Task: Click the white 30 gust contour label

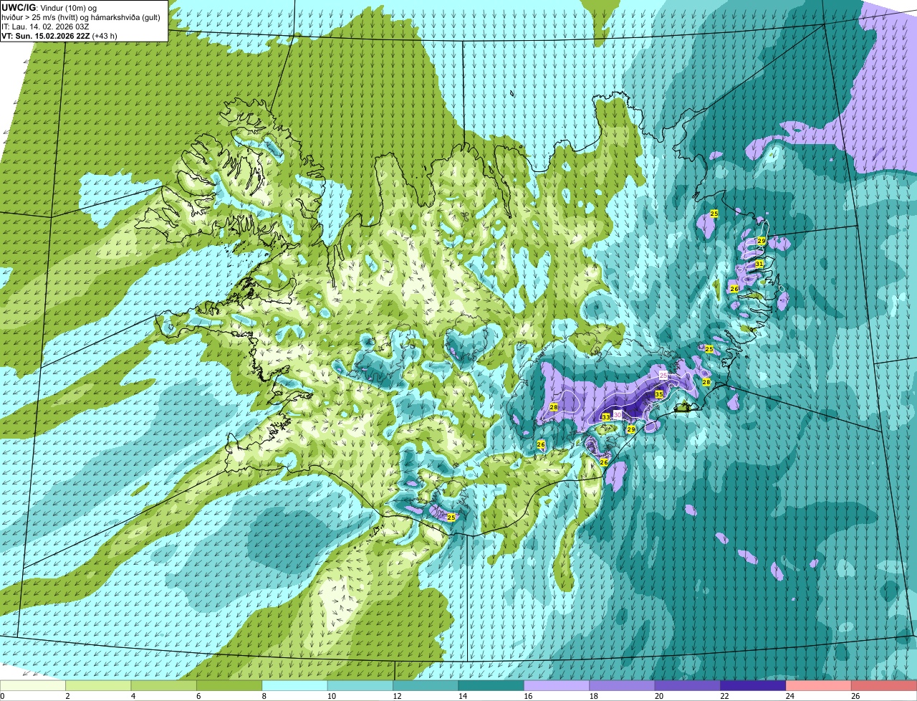Action: click(x=617, y=415)
